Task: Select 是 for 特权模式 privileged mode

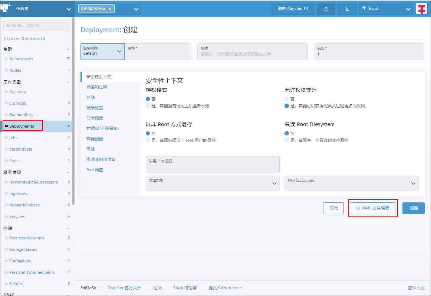Action: pos(148,106)
